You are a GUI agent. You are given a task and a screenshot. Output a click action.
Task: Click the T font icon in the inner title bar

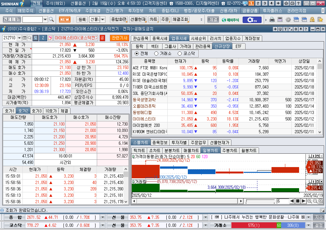pyautogui.click(x=286, y=29)
